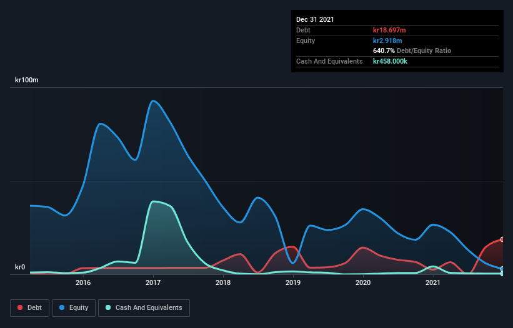Click the teal Cash legend dot
This screenshot has height=328, width=513.
[108, 307]
